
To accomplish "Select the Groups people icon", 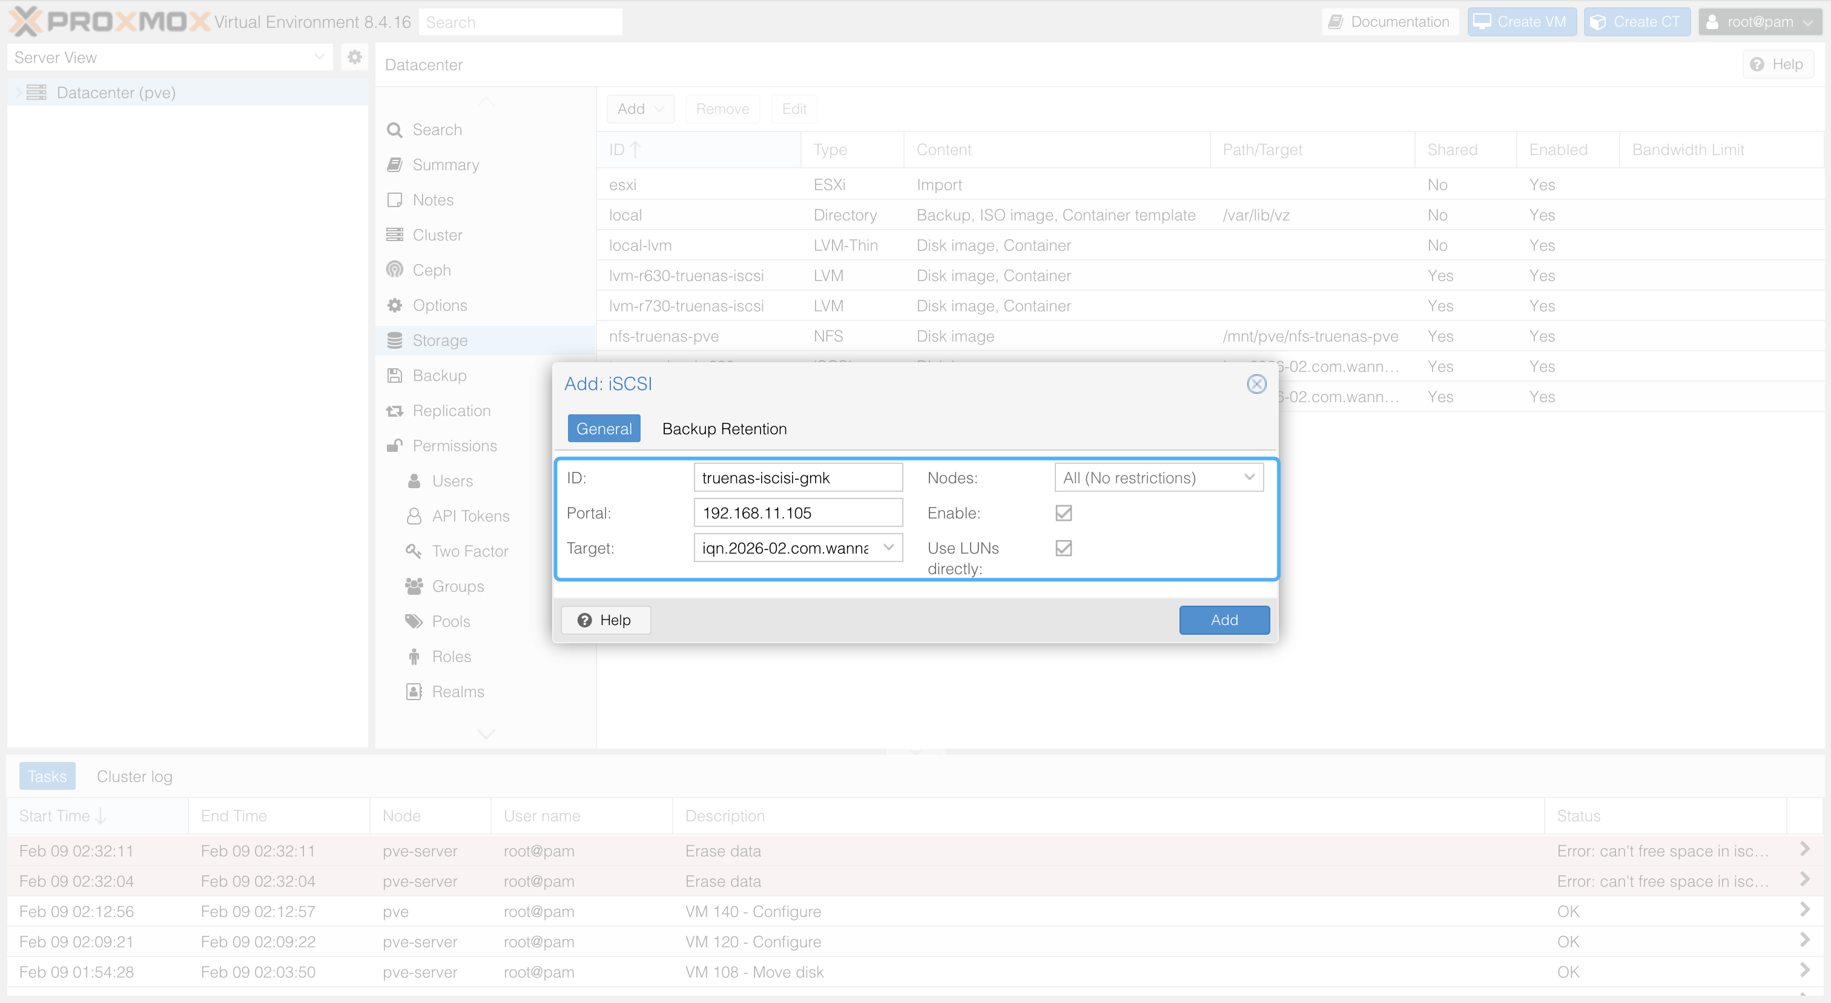I will click(414, 586).
